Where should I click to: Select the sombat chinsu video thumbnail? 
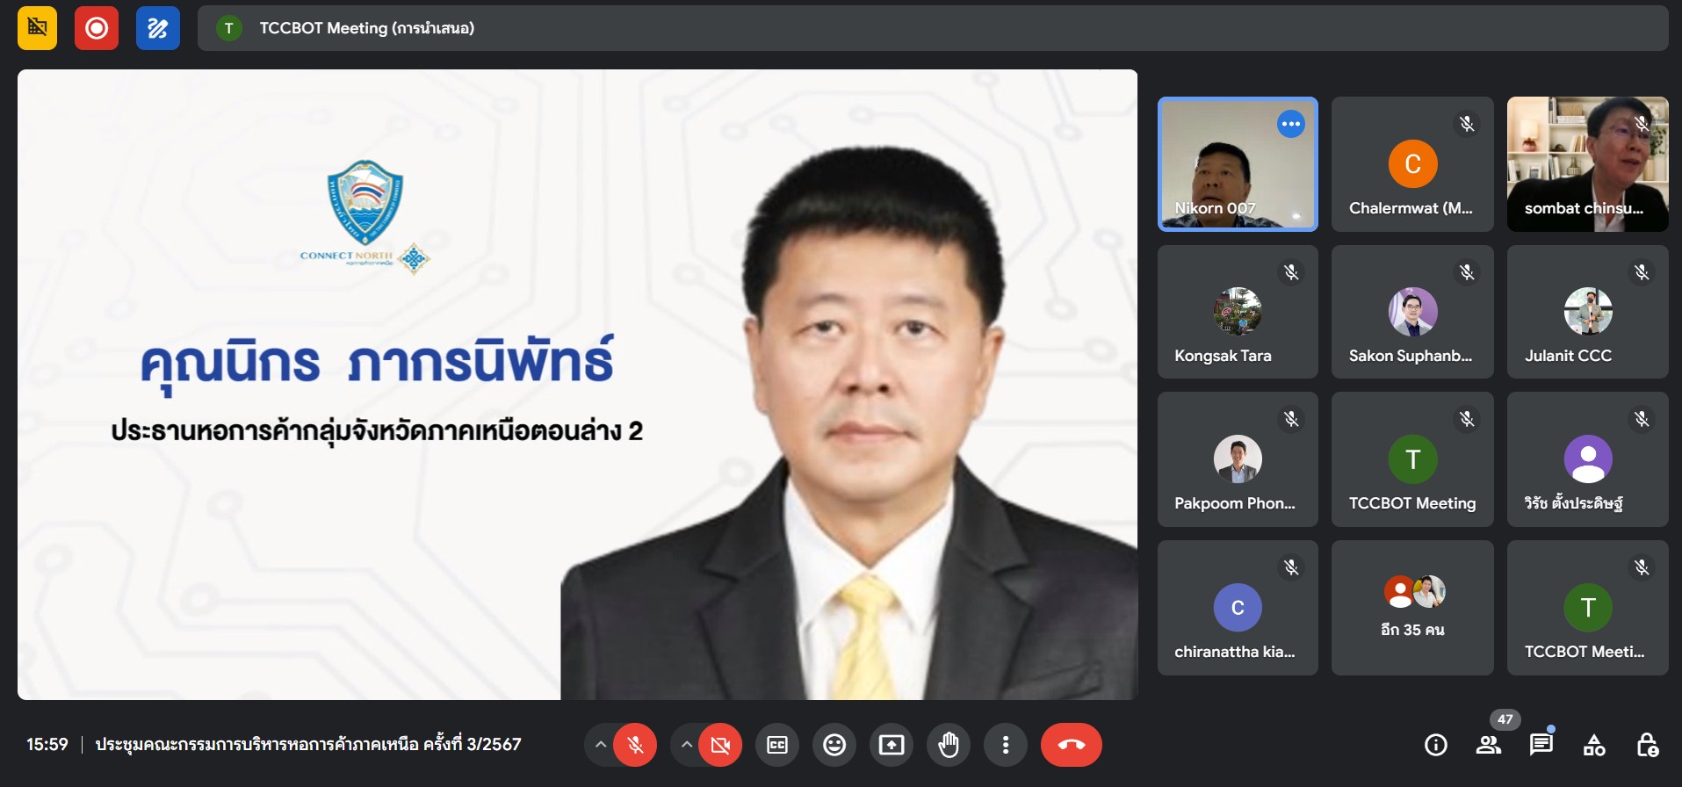1587,164
